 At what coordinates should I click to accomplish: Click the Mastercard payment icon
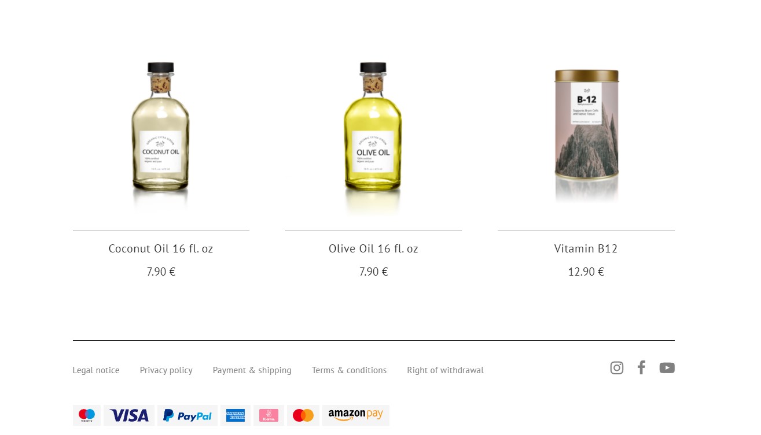click(303, 415)
